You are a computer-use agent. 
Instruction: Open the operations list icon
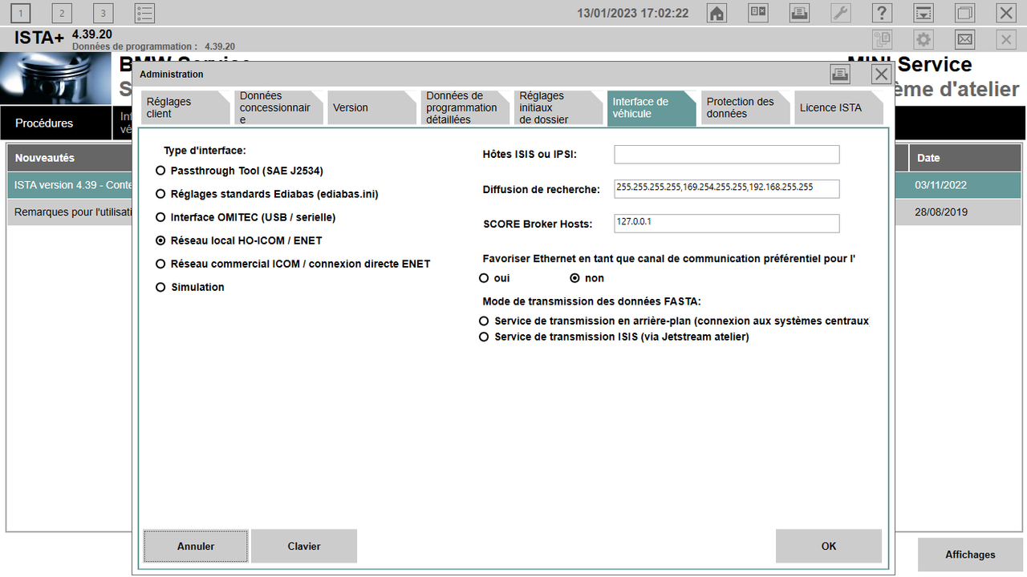144,13
